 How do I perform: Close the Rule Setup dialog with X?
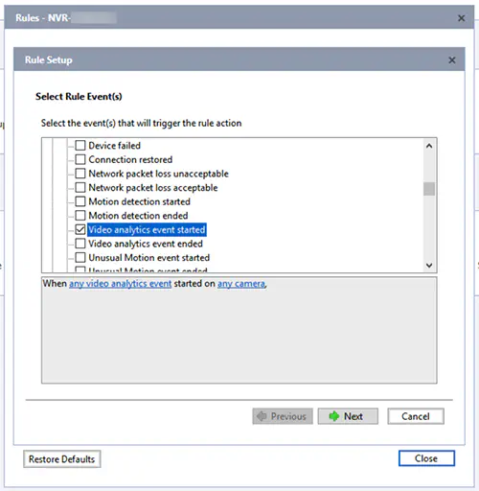(x=452, y=60)
